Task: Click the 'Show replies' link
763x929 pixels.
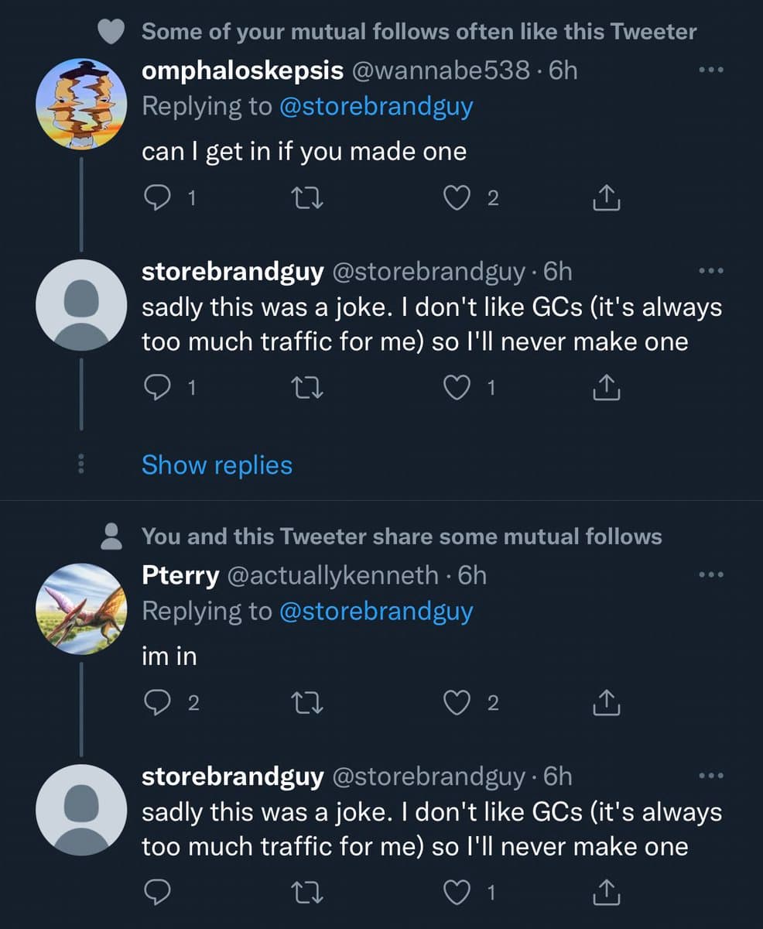Action: pos(217,465)
